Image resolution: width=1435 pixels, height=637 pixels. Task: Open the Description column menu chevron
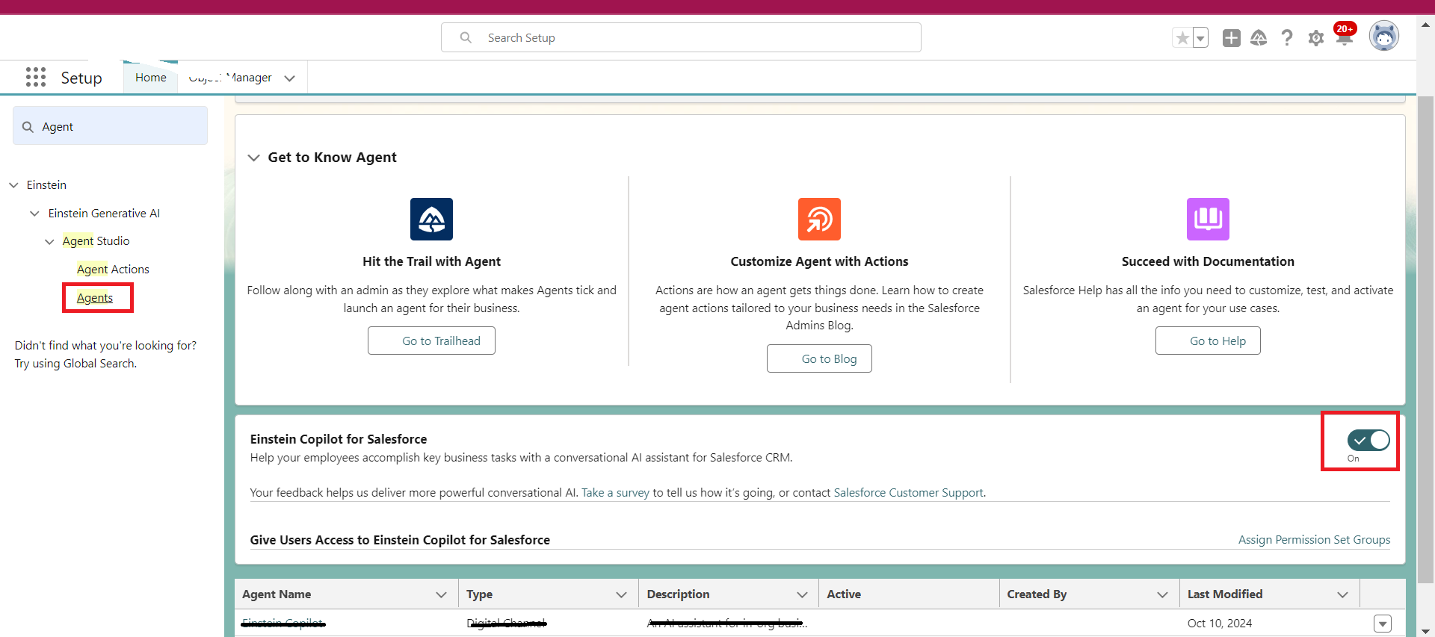pyautogui.click(x=802, y=594)
